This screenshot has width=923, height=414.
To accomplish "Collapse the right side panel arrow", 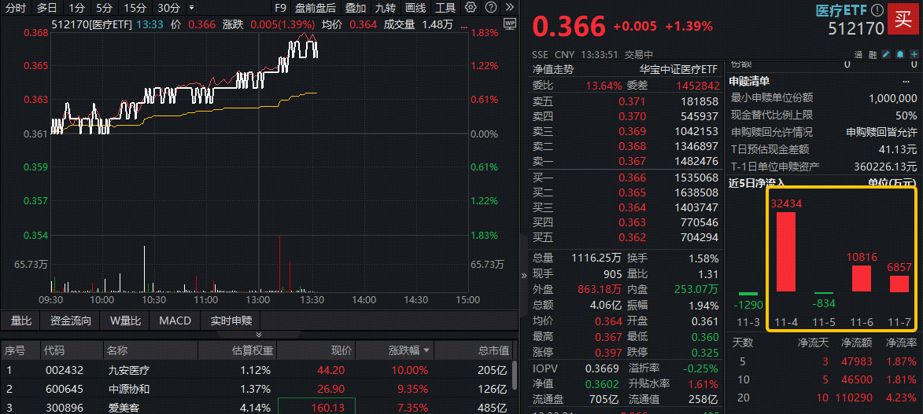I will pos(524,277).
